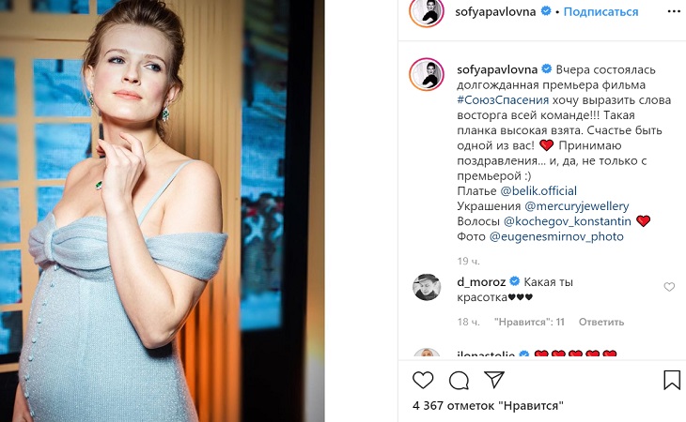686x422 pixels.
Task: Like d_moroz's comment heart
Action: pyautogui.click(x=669, y=287)
